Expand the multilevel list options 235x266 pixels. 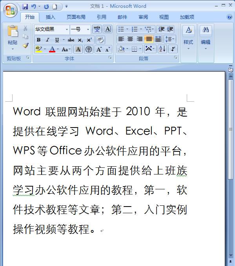[153, 29]
